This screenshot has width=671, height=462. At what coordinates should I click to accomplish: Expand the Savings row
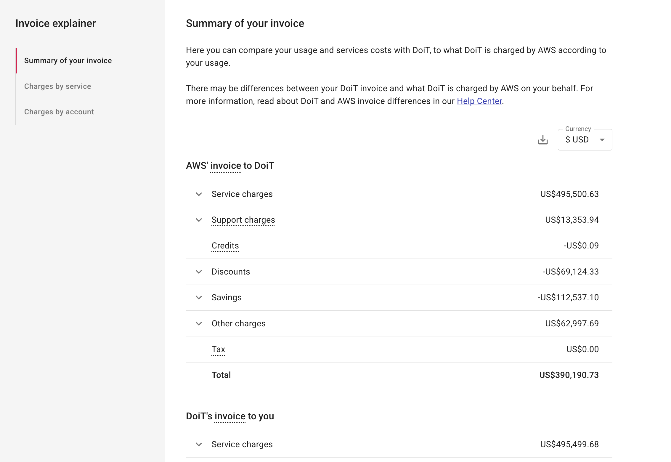[x=199, y=298]
